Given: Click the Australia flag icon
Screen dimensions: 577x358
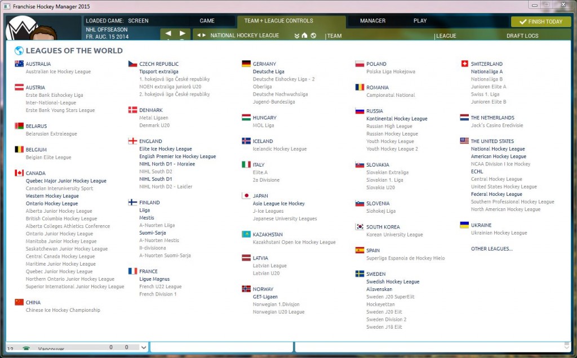Looking at the screenshot, I should (x=19, y=64).
